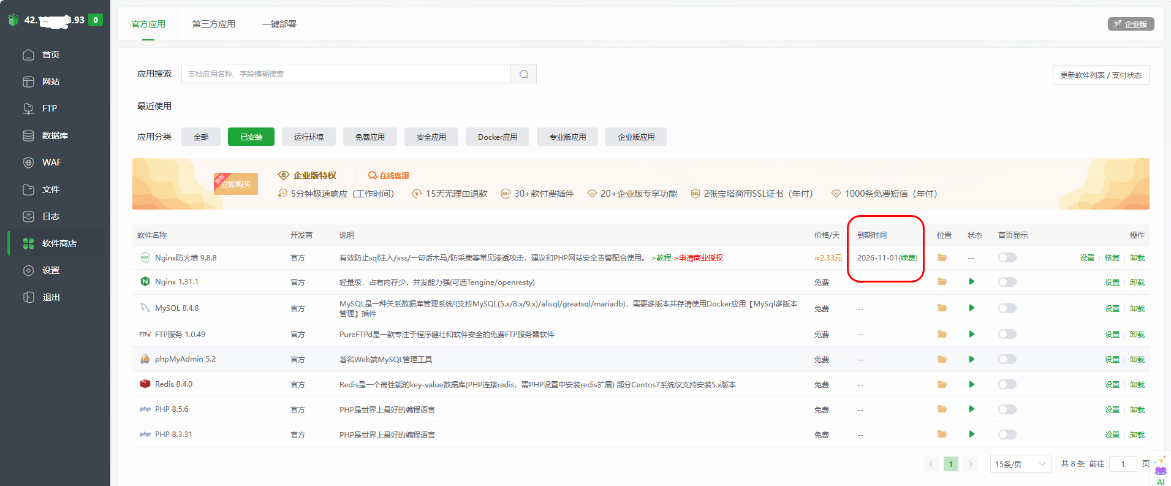Open 网站 in the sidebar
Viewport: 1171px width, 486px height.
pyautogui.click(x=51, y=82)
